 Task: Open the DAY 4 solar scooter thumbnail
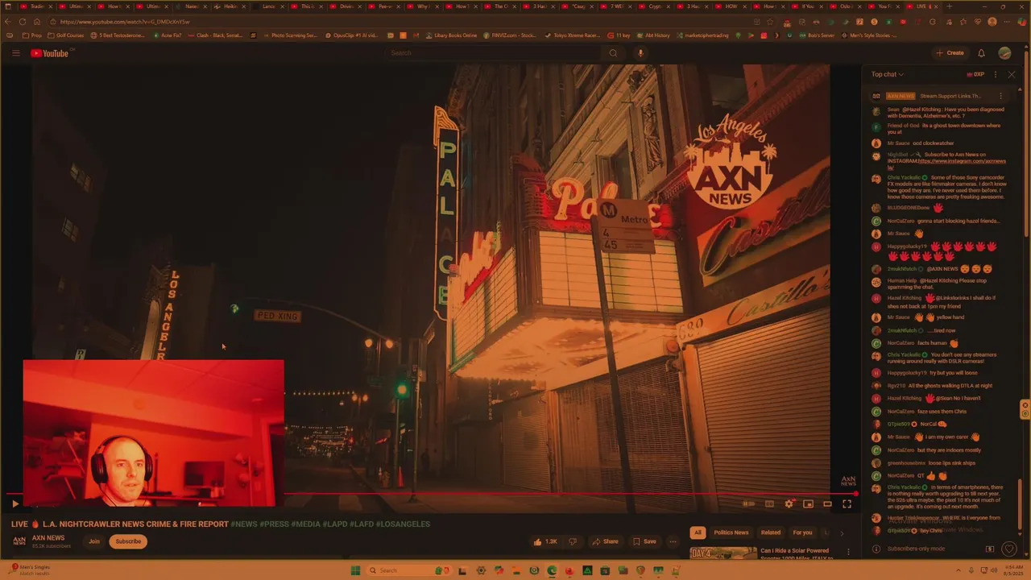pos(723,553)
